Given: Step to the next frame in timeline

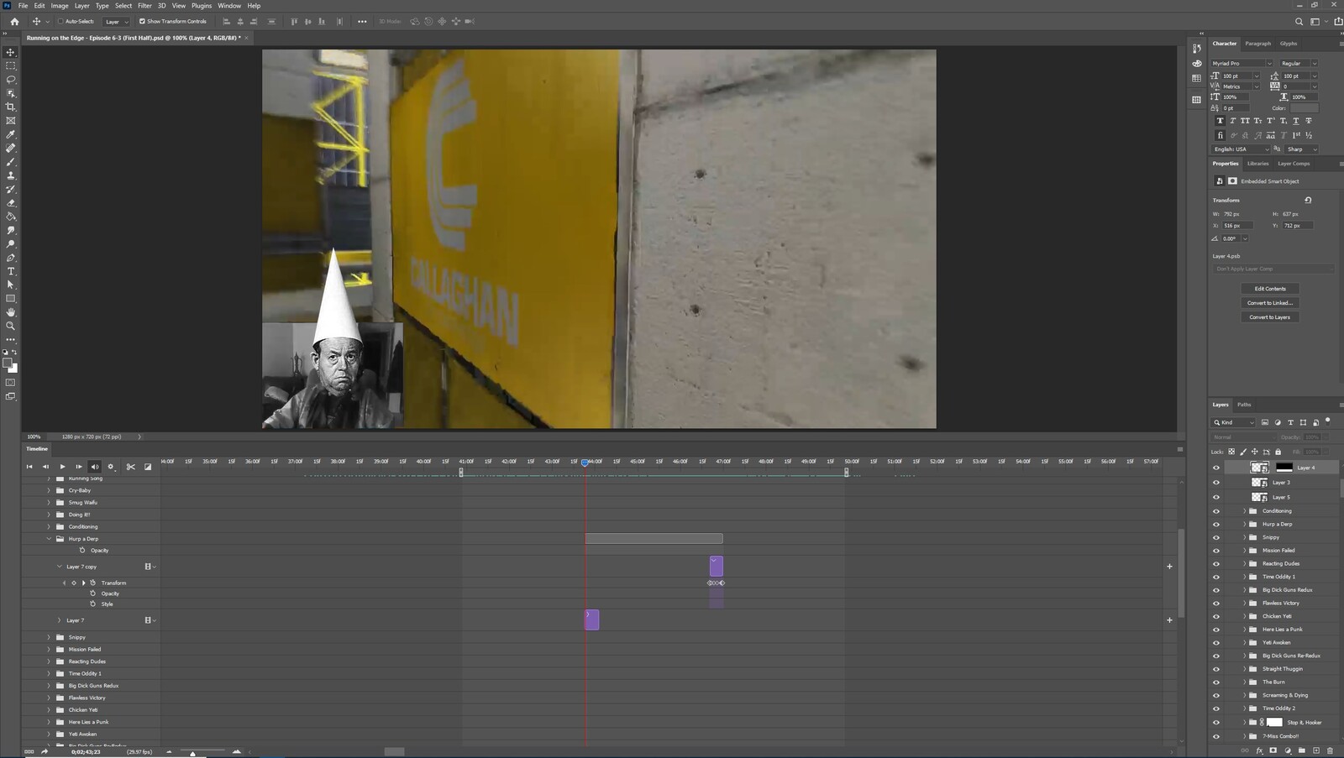Looking at the screenshot, I should click(78, 467).
